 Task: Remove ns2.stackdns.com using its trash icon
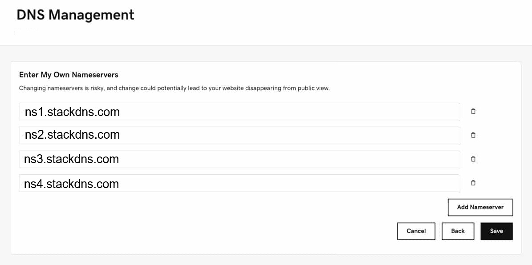click(473, 135)
